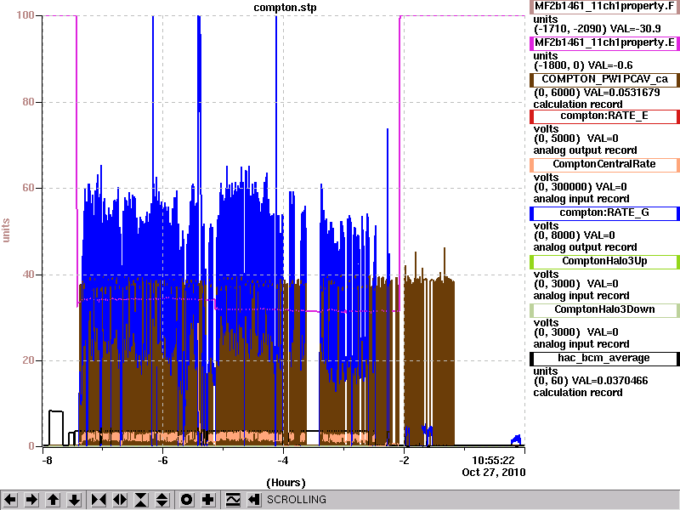Select the ComptonCentralRate curve legend
Image resolution: width=680 pixels, height=510 pixels.
pyautogui.click(x=604, y=164)
